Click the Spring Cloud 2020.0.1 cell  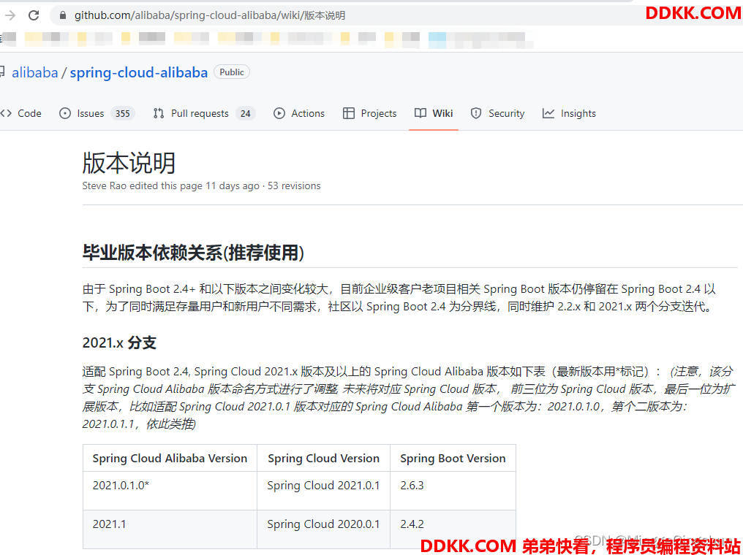324,529
